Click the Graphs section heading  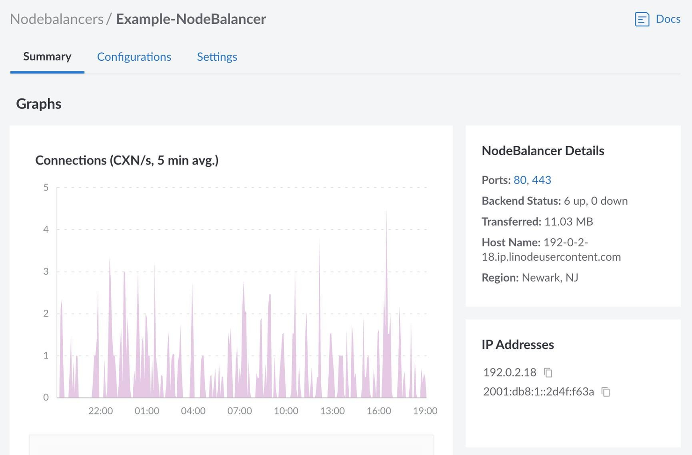38,104
